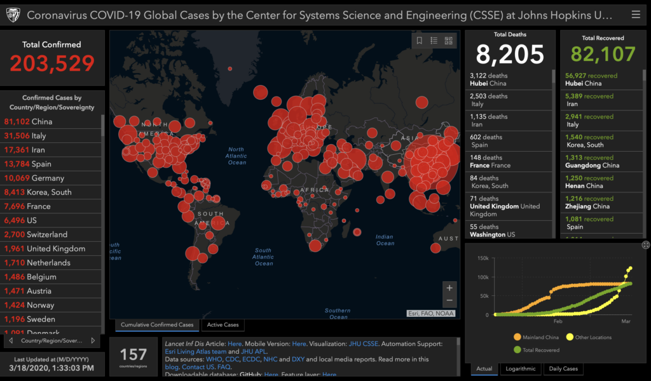Click '1,313 recovered Guangdong China' entry
Viewport: 651px width, 381px height.
601,162
